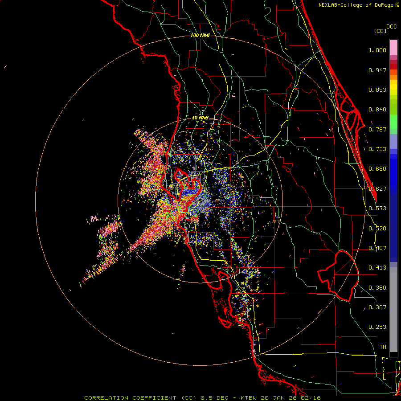Pick the bright green segment of the color bar

(393, 122)
